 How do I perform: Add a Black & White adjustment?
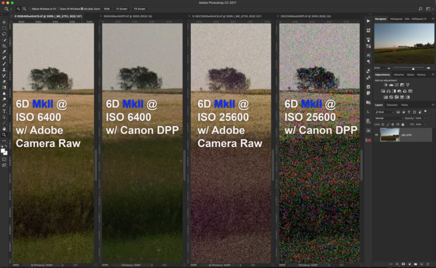point(394,91)
